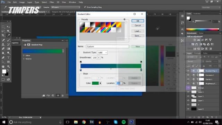Switch to the Channels tab
The height and width of the screenshot is (125, 222).
click(x=197, y=53)
